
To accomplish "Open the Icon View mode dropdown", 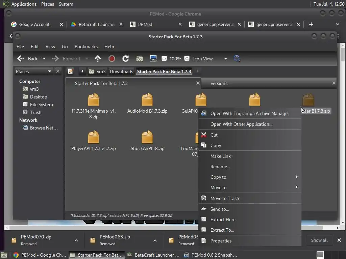I will 210,59.
